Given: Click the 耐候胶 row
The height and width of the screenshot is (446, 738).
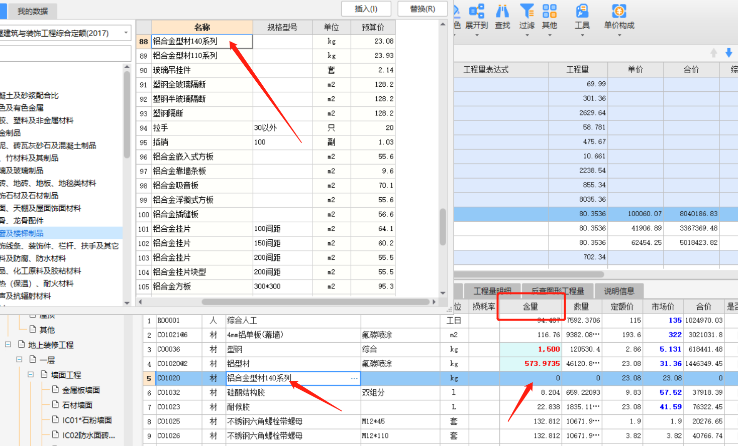Looking at the screenshot, I should click(x=440, y=407).
